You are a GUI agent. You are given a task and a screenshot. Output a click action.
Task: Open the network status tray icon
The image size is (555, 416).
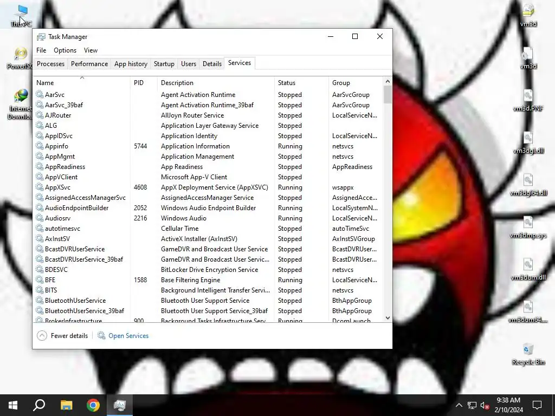472,405
